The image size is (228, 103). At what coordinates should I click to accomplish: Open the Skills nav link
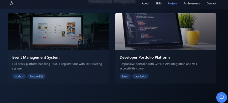point(158,3)
